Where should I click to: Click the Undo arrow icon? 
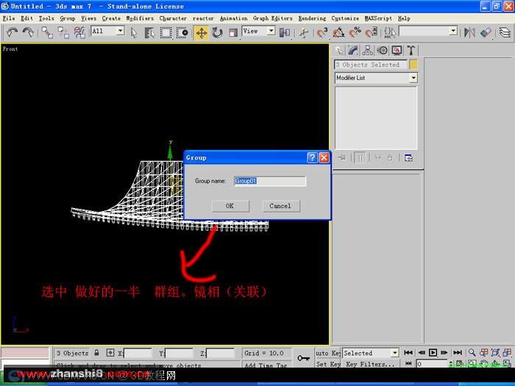click(13, 32)
